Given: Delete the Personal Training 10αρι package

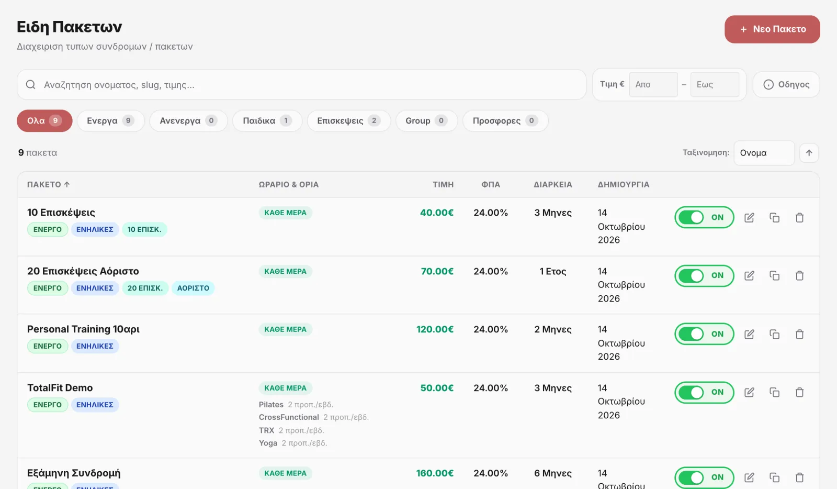Looking at the screenshot, I should [799, 335].
